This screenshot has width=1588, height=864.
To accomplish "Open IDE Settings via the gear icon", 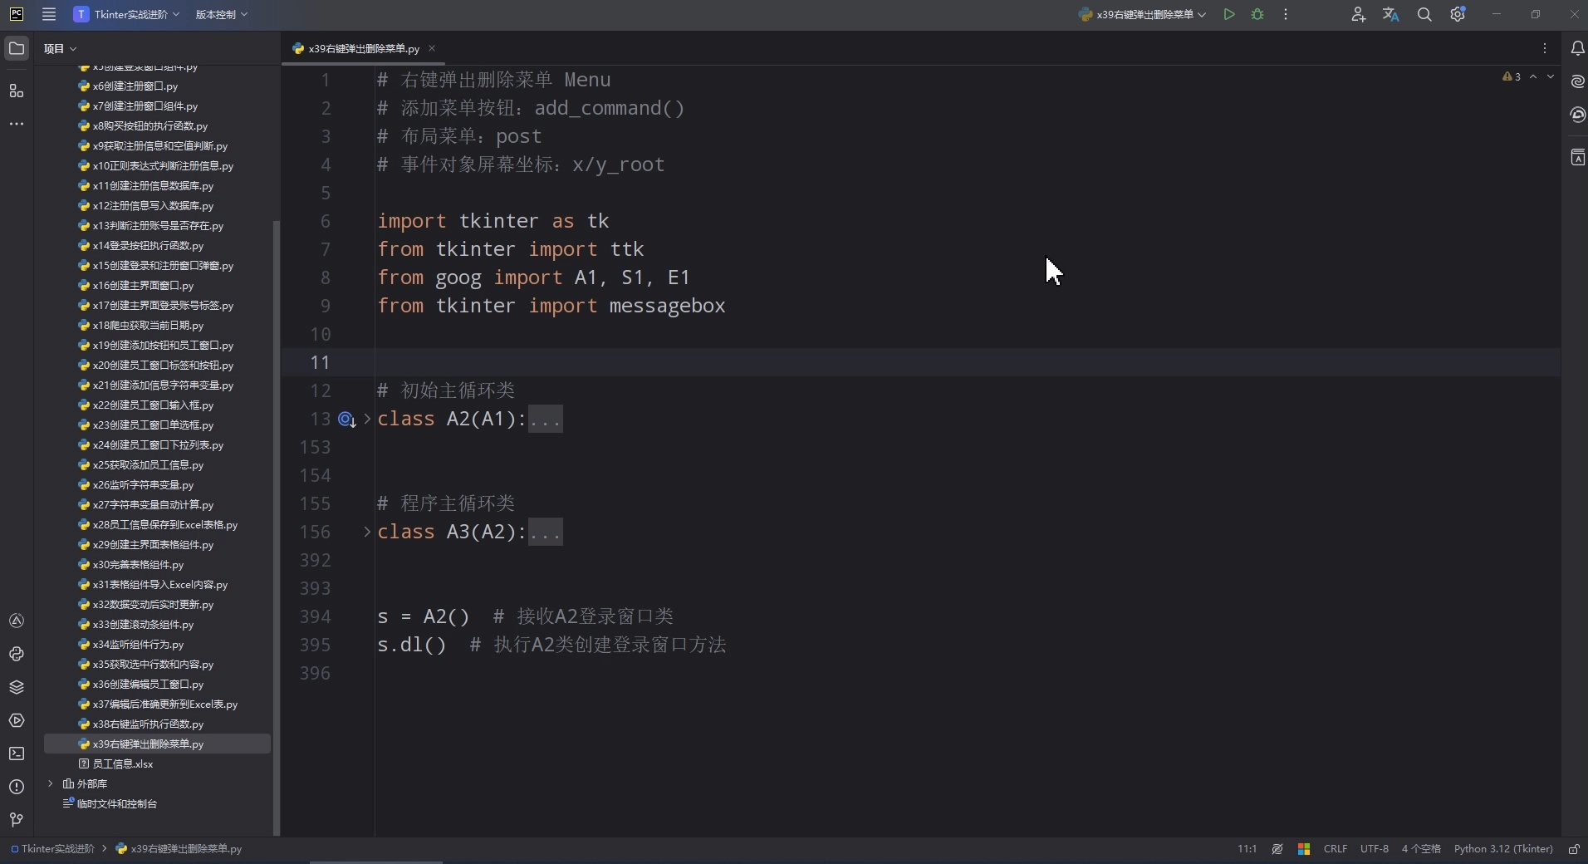I will (x=1458, y=14).
